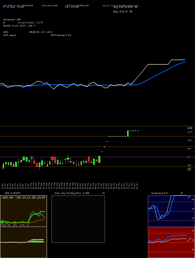The height and width of the screenshot is (258, 195).
Task: Select the 'Avg Vol: 0.152 M' text
Action: (125, 7)
